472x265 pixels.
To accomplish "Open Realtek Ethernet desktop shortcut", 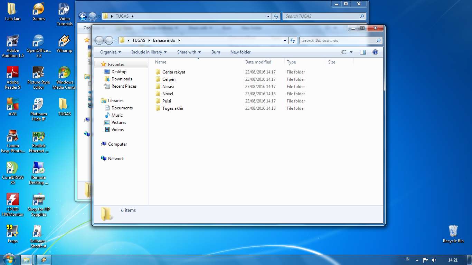I will (x=39, y=141).
